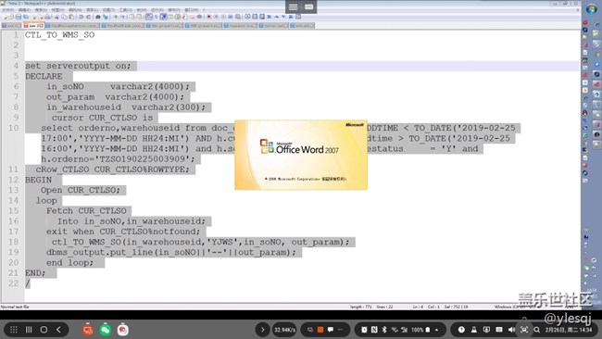Click the 'set serveroutput on;' line
Image resolution: width=602 pixels, height=339 pixels.
pos(78,66)
